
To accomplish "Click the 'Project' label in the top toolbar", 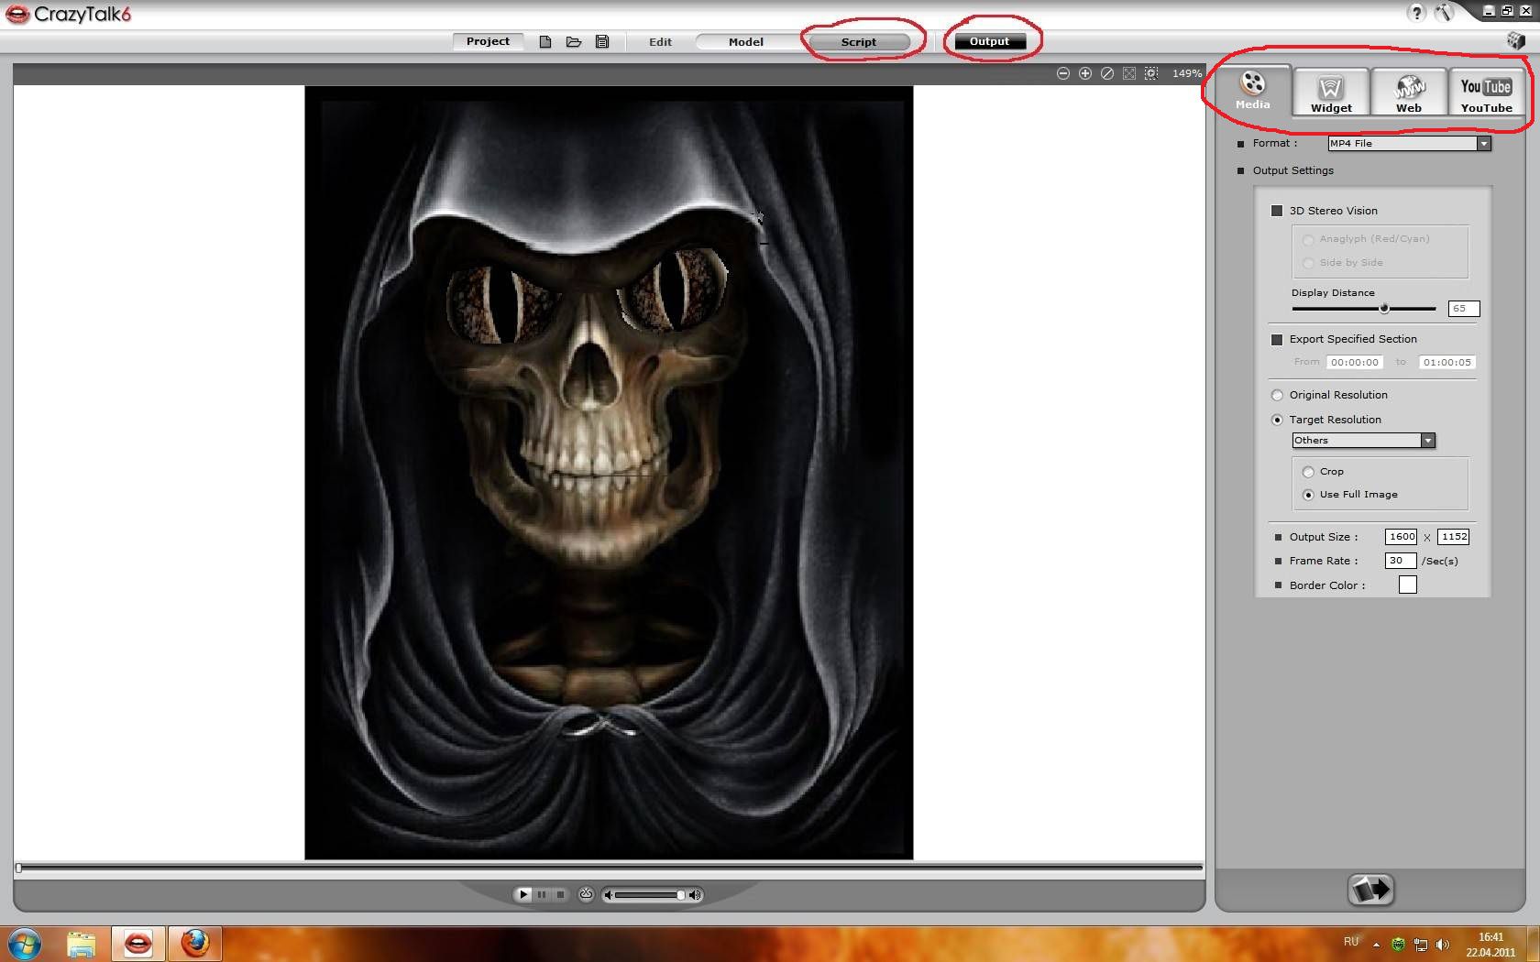I will 488,41.
